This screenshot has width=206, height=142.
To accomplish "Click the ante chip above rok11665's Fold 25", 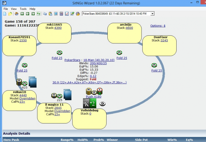I will click(x=59, y=53).
